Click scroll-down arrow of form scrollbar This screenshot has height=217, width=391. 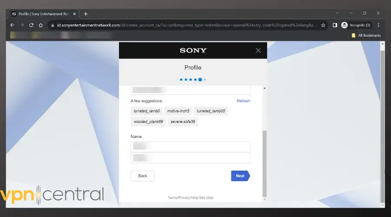tap(265, 199)
